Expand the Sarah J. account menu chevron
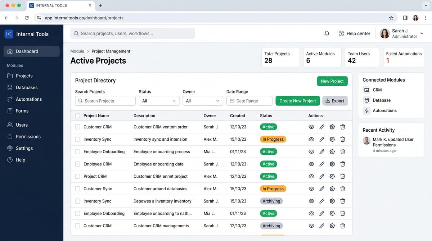Viewport: 432px width, 241px height. coord(422,33)
